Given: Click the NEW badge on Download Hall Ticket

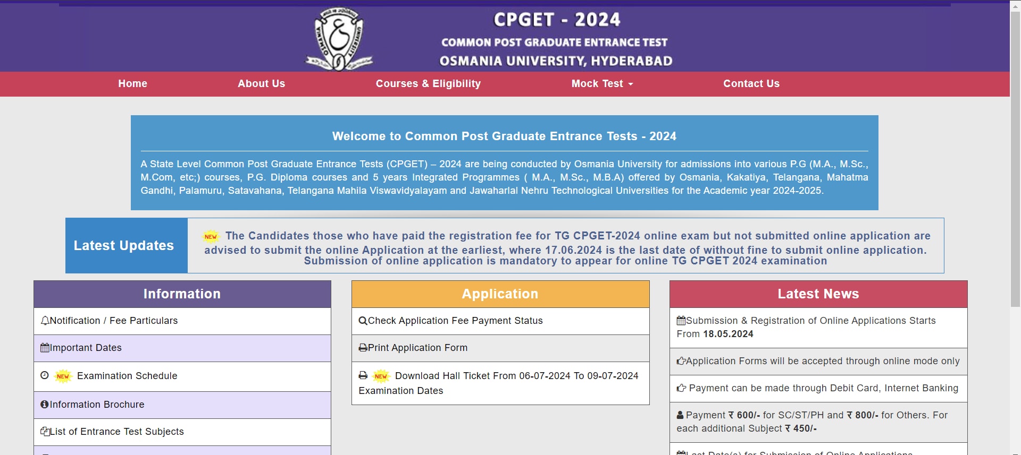Looking at the screenshot, I should [x=381, y=376].
